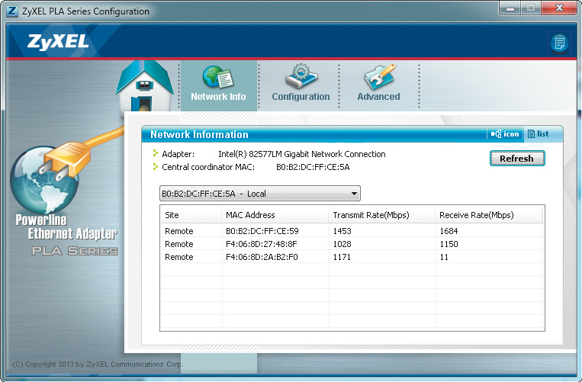Select remote device F4:06:8D:27:48:8F row
The image size is (582, 382).
pos(352,244)
